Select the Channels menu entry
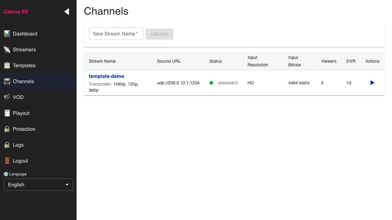This screenshot has height=220, width=392. coord(23,81)
